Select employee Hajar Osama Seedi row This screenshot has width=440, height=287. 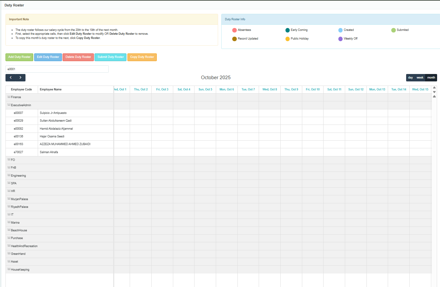pos(52,136)
